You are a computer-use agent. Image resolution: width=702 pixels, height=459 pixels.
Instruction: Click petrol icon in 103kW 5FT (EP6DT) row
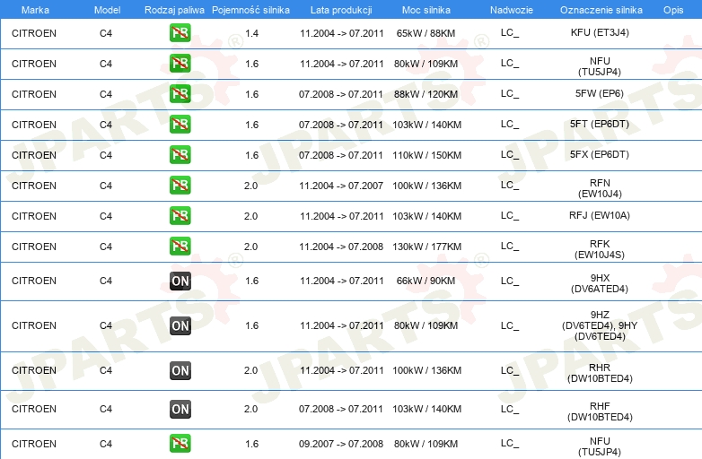coord(180,125)
